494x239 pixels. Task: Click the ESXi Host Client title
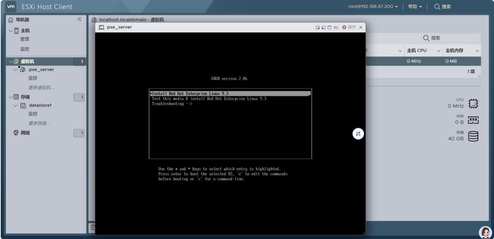pos(47,7)
